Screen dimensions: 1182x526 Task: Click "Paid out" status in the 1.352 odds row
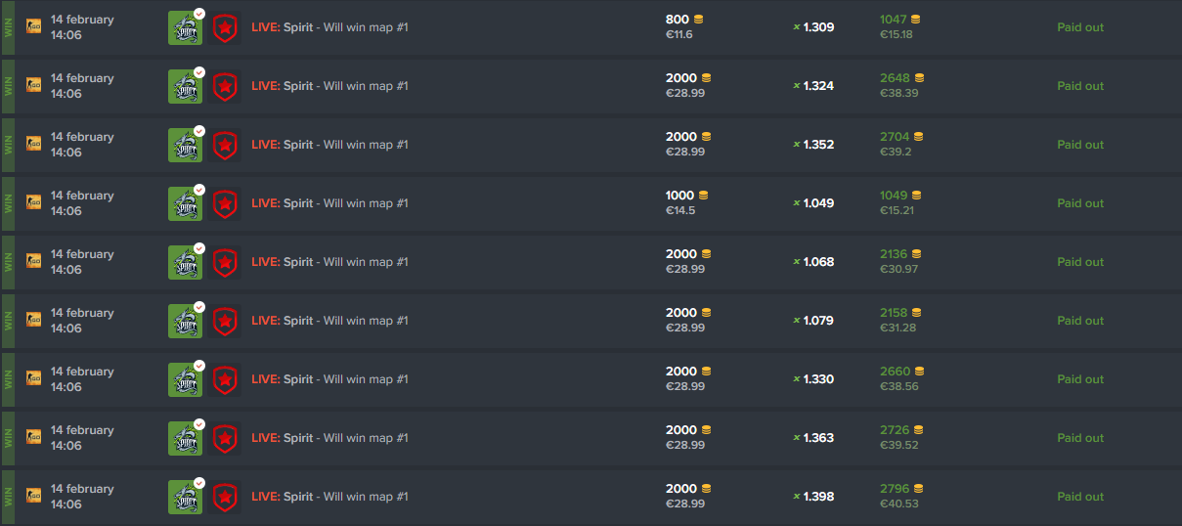(1080, 145)
